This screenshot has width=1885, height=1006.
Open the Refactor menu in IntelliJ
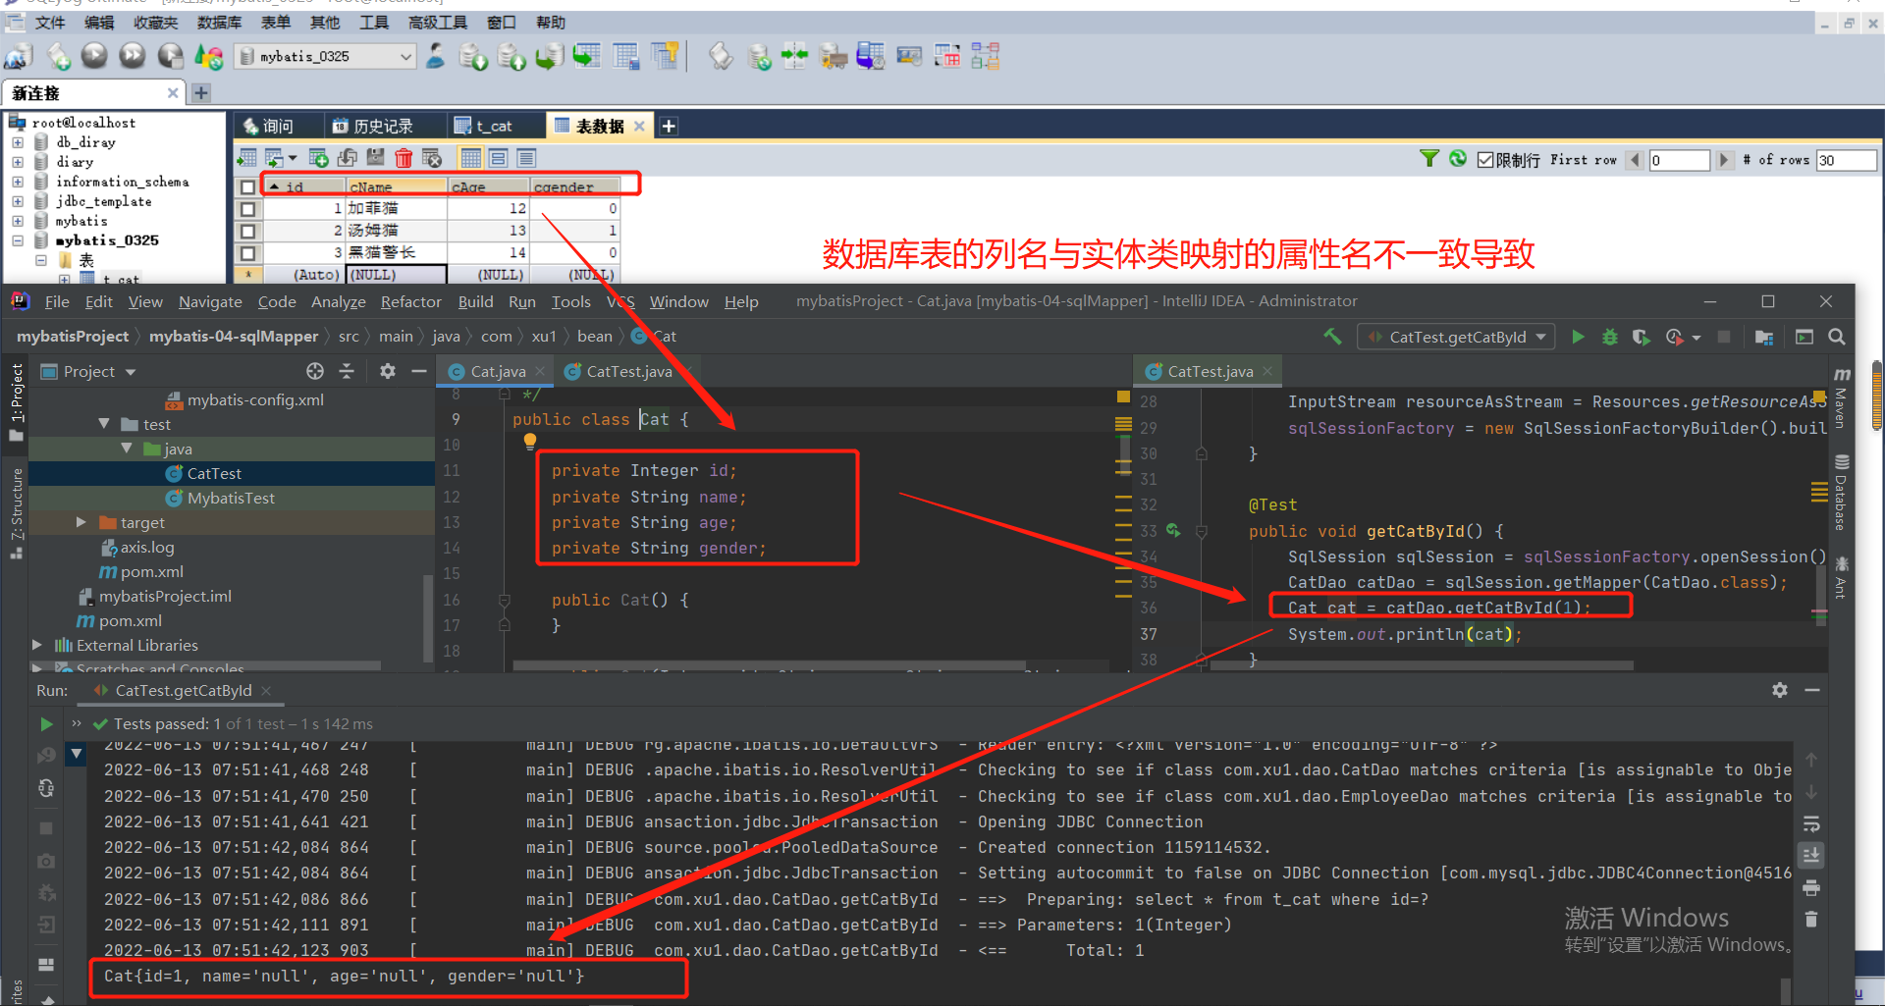tap(410, 301)
